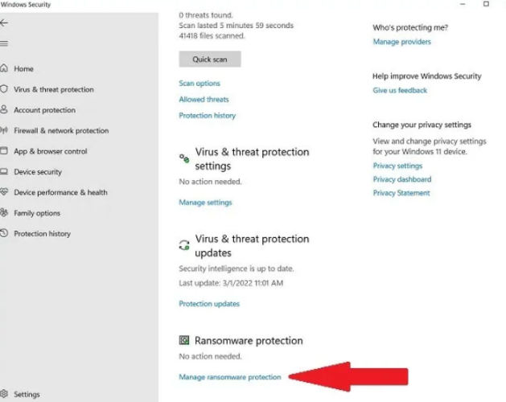Screen dimensions: 506x402
Task: Click the Device performance & health heart icon
Action: coord(5,192)
